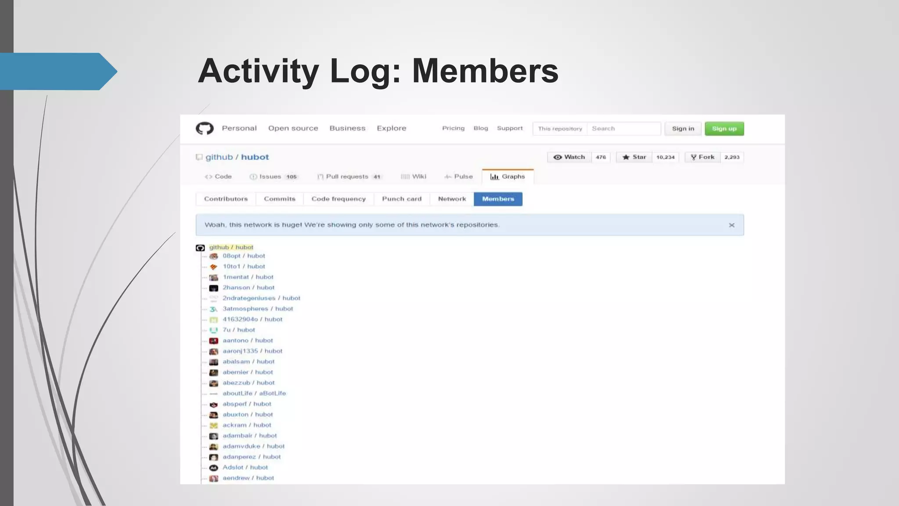The image size is (899, 506).
Task: Click the avatar icon next to abezzub / hubot
Action: point(214,383)
